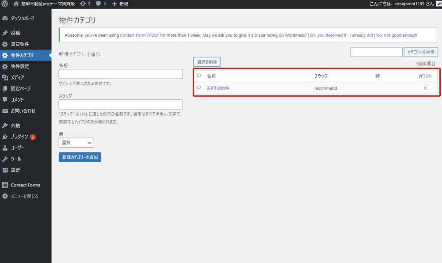This screenshot has width=442, height=263.
Task: Open the 親 category dropdown
Action: click(x=76, y=143)
